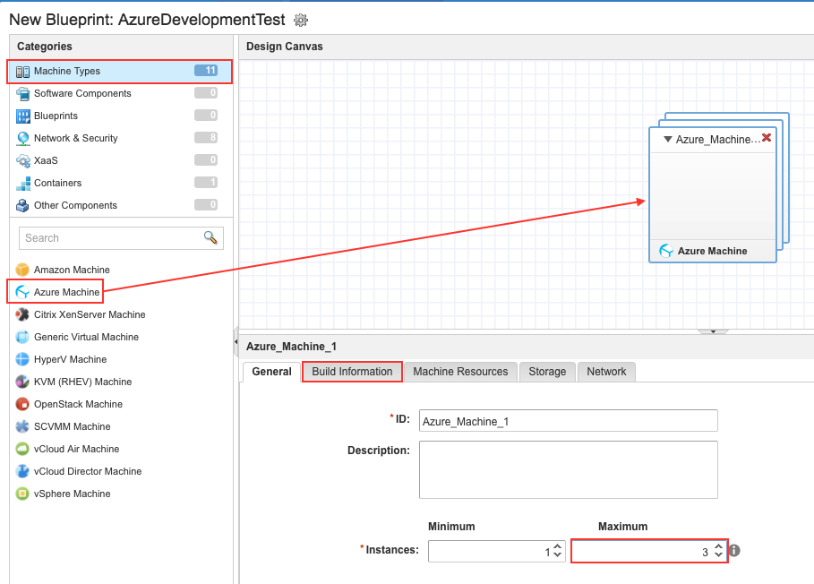
Task: Click the Blueprints category icon
Action: (x=22, y=116)
